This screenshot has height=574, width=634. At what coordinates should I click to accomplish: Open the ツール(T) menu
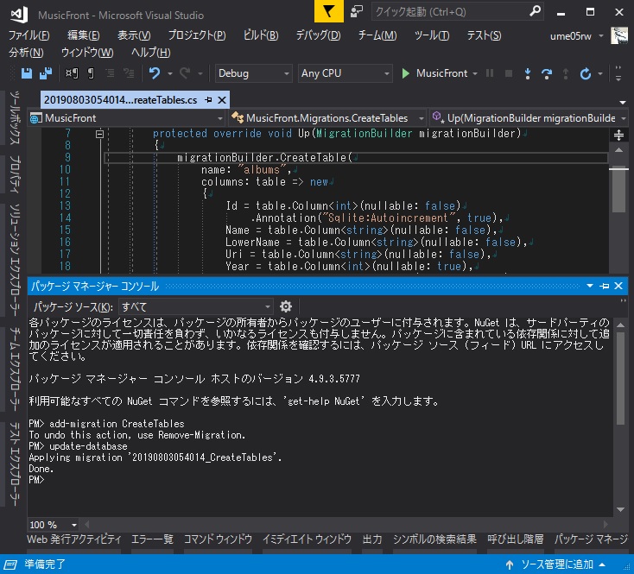point(432,35)
